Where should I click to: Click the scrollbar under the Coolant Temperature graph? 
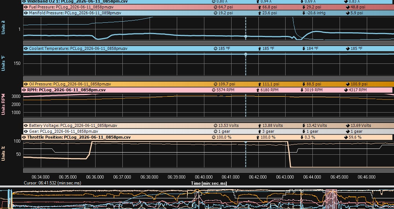208,78
